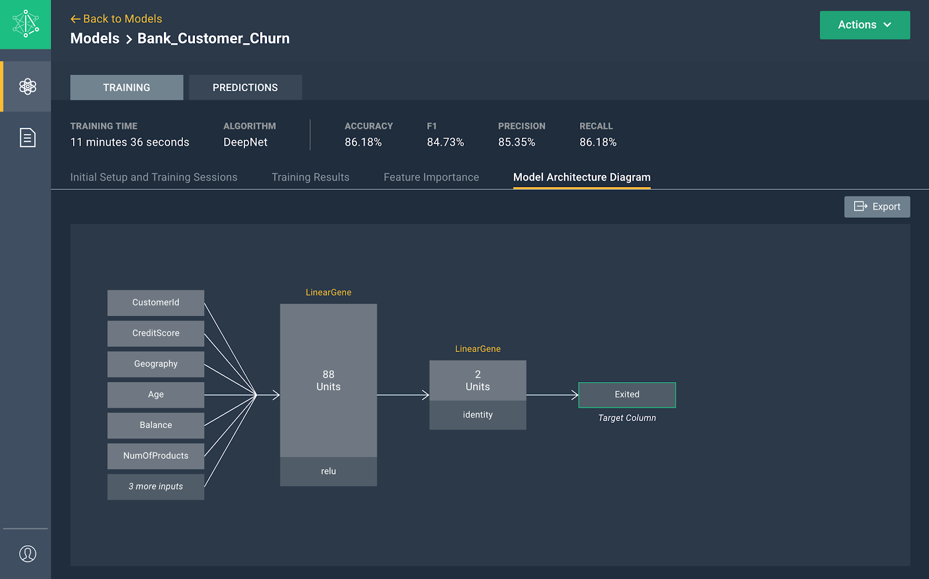Open Initial Setup and Training Sessions tab

coord(154,177)
